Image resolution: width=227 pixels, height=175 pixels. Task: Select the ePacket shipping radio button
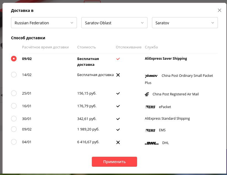pos(14,106)
